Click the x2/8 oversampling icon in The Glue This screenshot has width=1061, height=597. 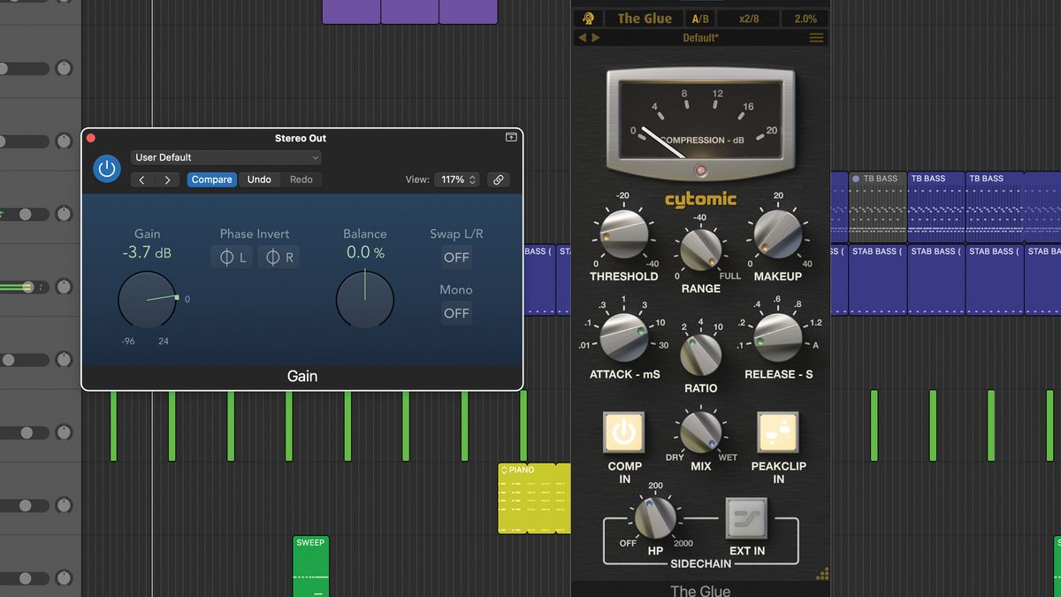750,18
